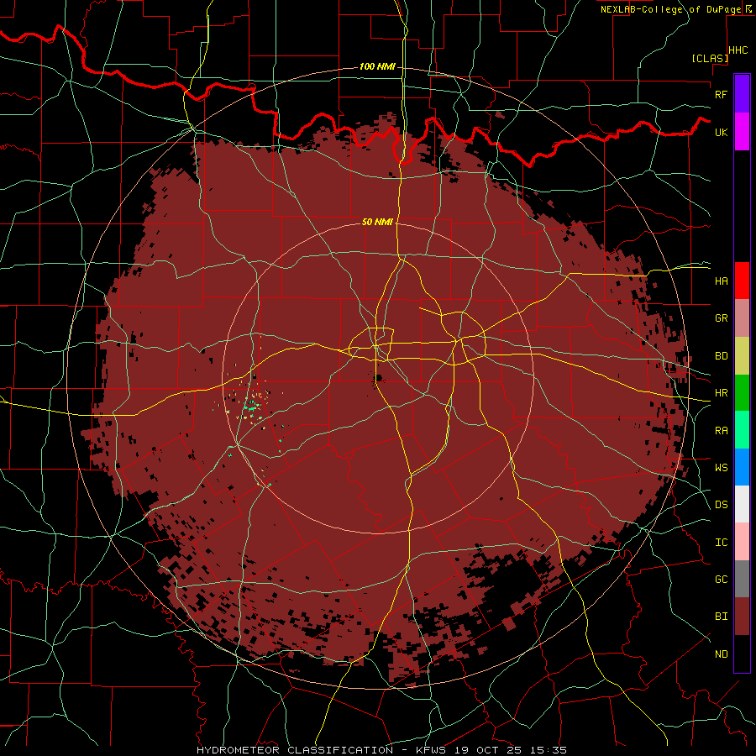
Task: Click the IC legend label
Action: tap(722, 543)
